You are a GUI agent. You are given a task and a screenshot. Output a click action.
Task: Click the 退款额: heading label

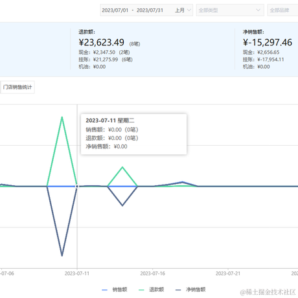(x=87, y=32)
